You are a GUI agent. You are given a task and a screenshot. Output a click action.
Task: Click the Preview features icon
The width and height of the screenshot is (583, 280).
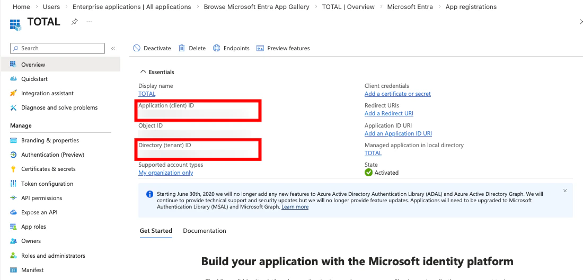260,48
